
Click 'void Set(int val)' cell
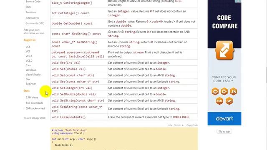point(79,63)
